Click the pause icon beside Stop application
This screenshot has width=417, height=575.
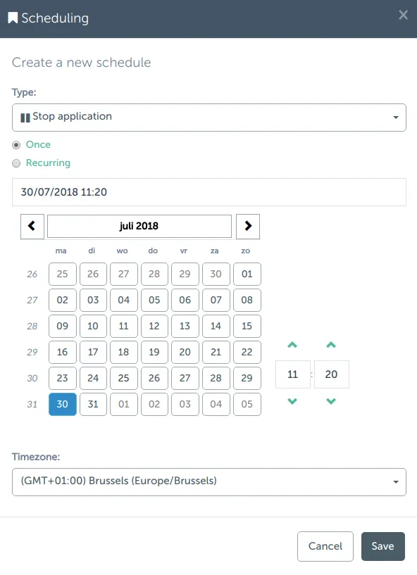pos(25,117)
